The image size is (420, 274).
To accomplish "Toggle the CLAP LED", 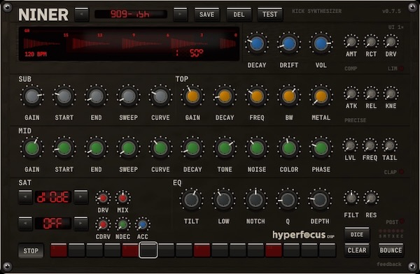I will pos(401,172).
